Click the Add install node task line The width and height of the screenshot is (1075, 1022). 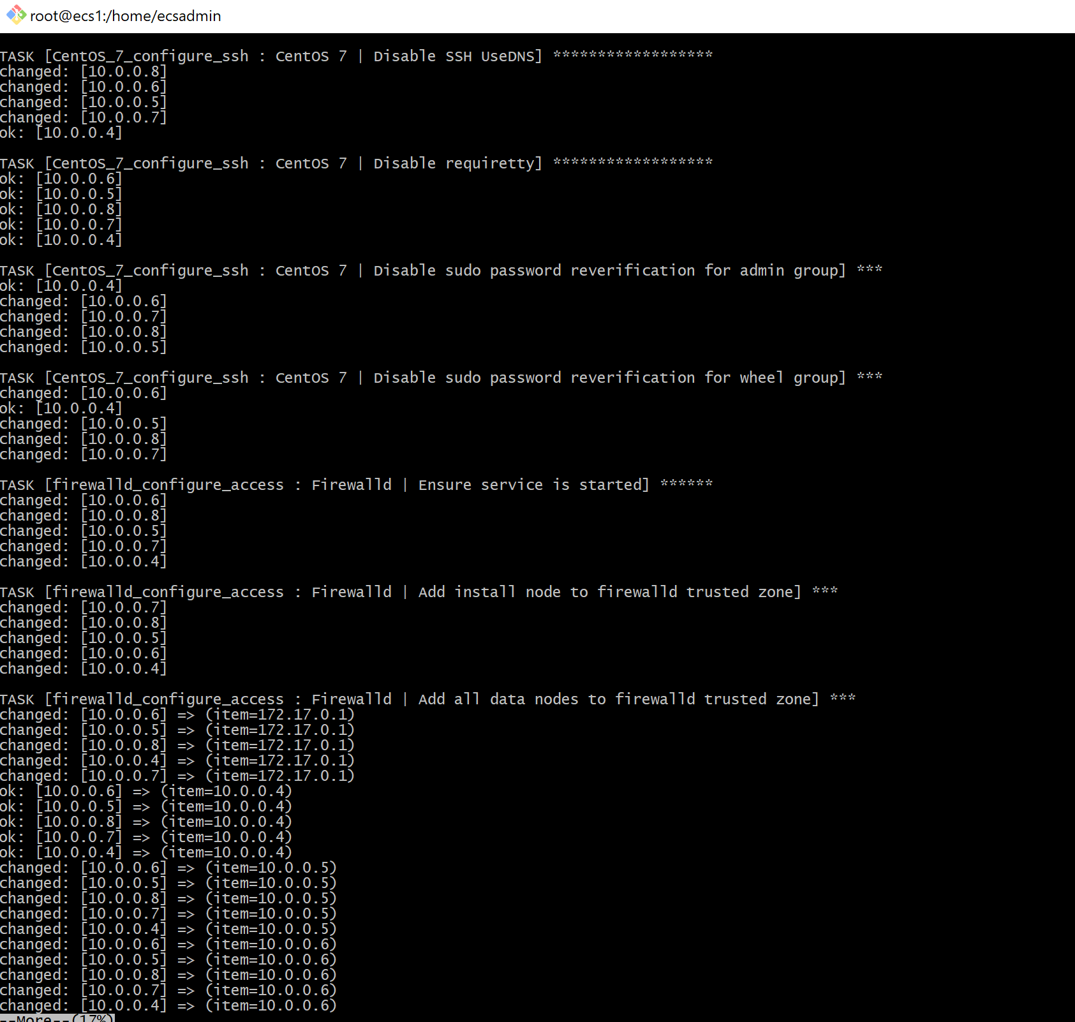pos(419,592)
